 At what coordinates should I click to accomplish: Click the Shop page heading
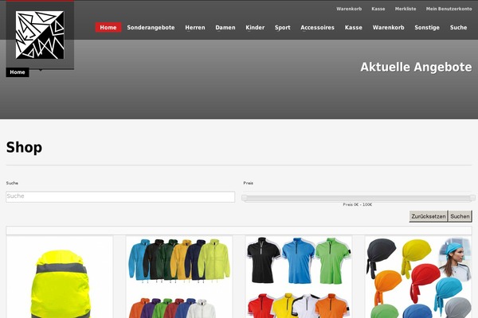coord(24,148)
